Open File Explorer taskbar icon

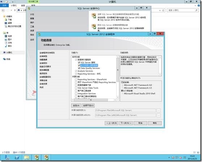pos(27,158)
